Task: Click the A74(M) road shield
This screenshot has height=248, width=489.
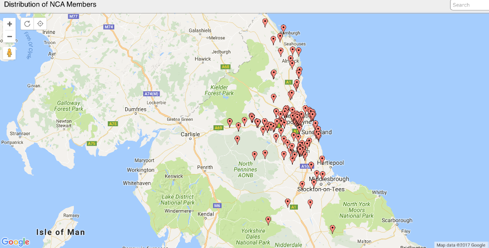Action: [152, 94]
